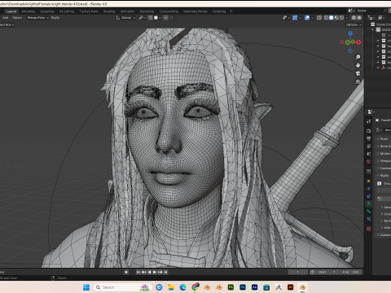Click the red X axis on the navigation gizmo
391x293 pixels.
pos(358,42)
